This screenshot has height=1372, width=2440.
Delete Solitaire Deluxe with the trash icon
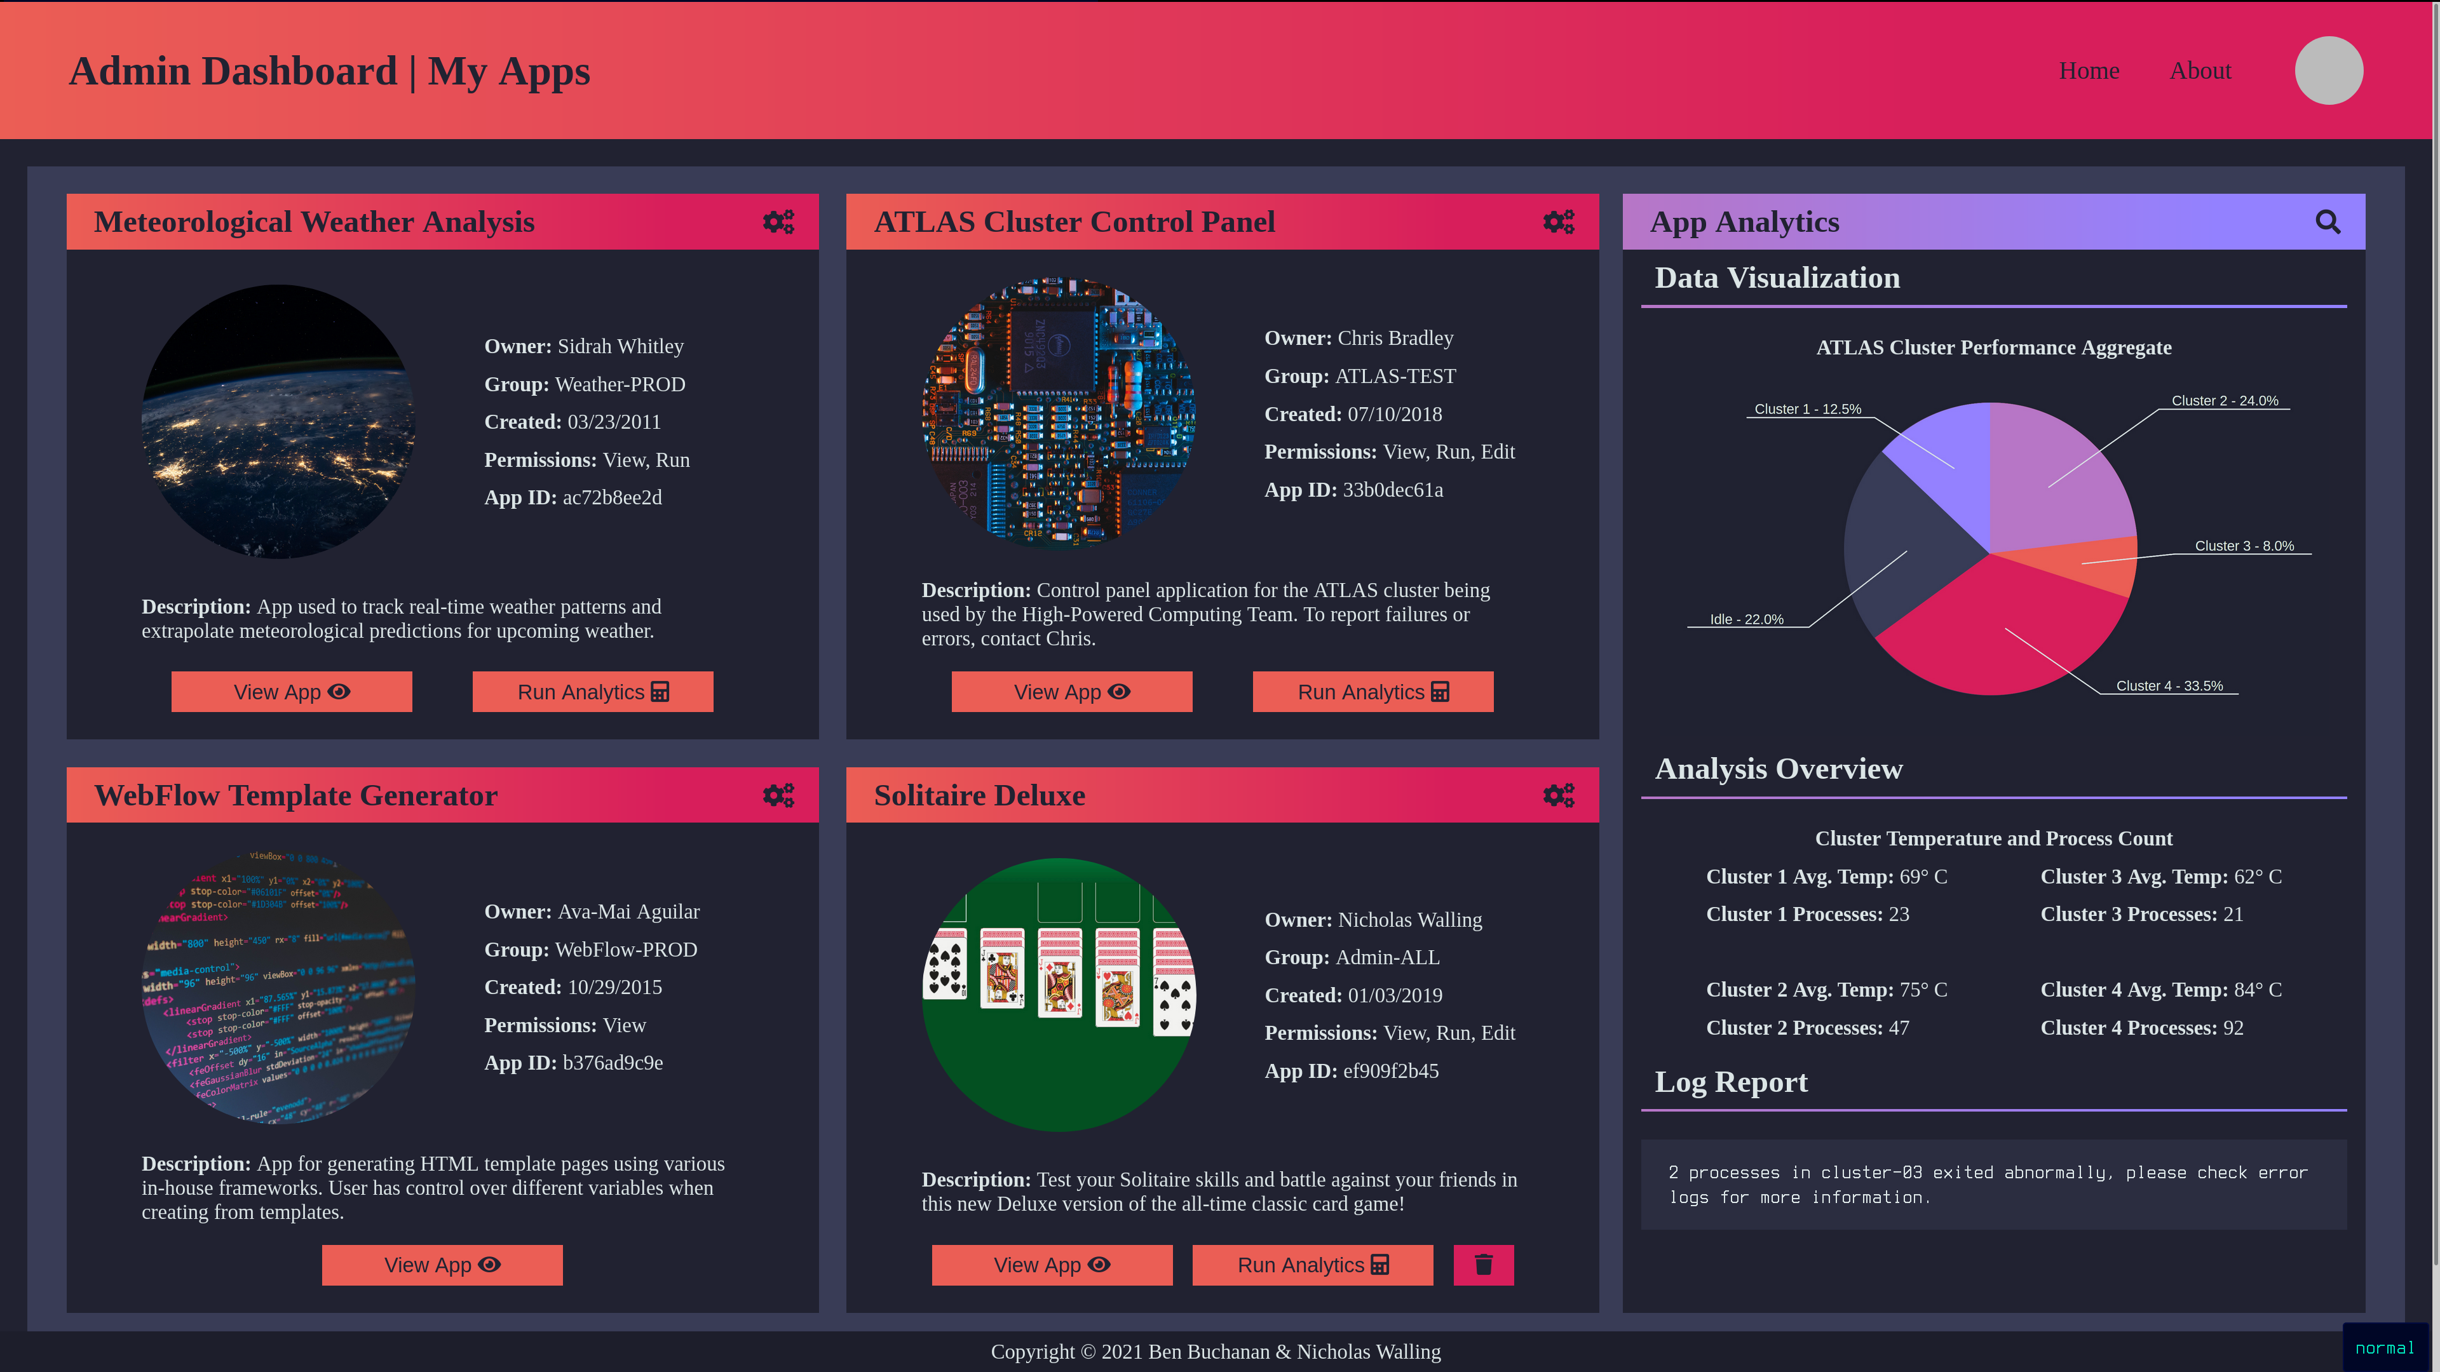click(1483, 1265)
